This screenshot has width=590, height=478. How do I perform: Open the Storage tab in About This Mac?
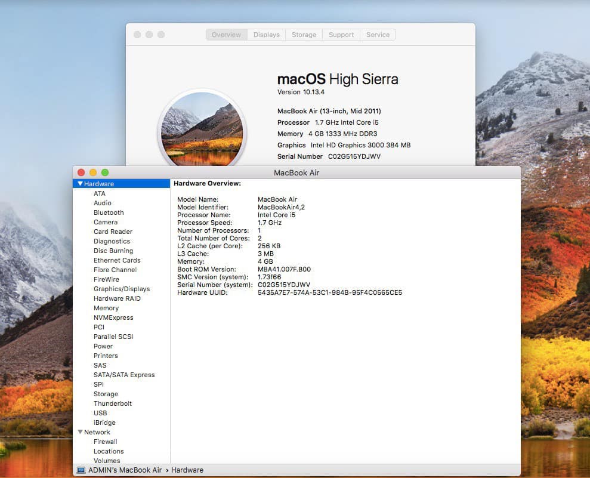(304, 35)
